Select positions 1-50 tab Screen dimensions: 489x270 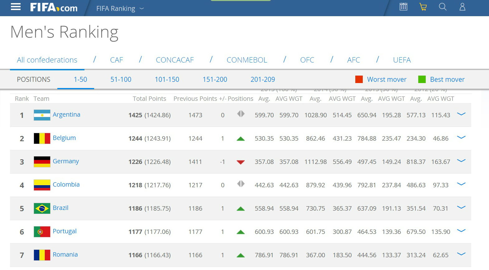pyautogui.click(x=80, y=80)
